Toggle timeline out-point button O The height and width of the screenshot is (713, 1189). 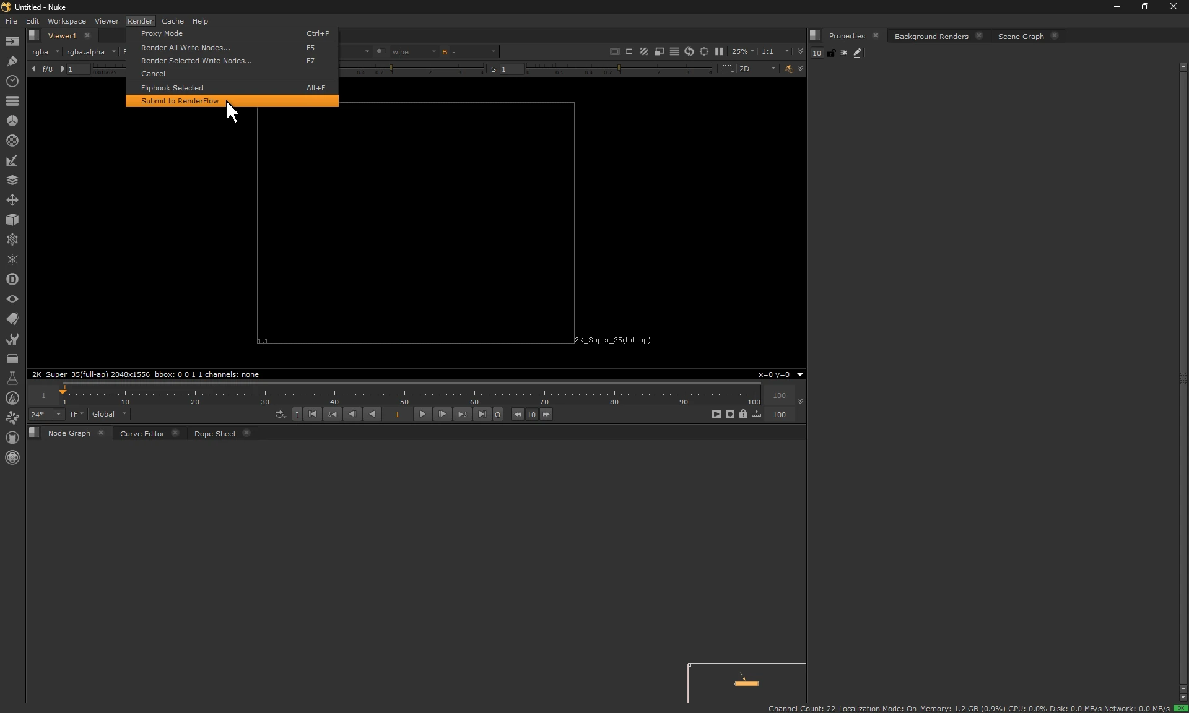(497, 414)
